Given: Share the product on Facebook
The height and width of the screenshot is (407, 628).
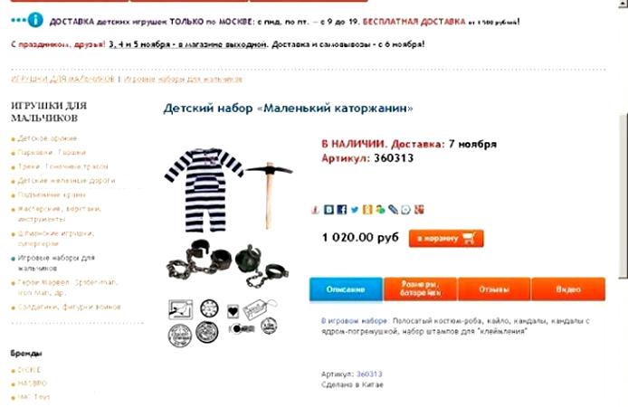Looking at the screenshot, I should click(x=342, y=209).
